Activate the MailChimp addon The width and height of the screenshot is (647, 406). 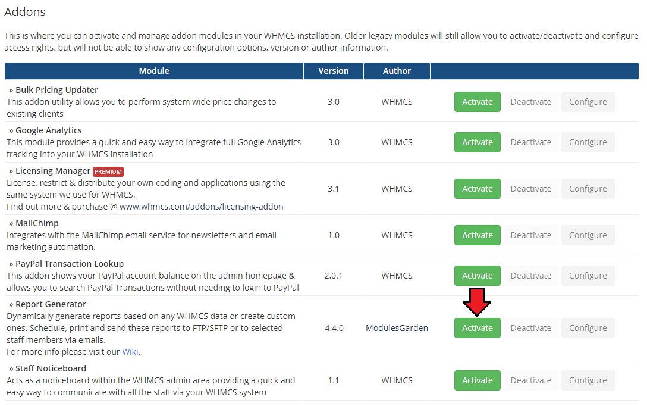pos(478,235)
